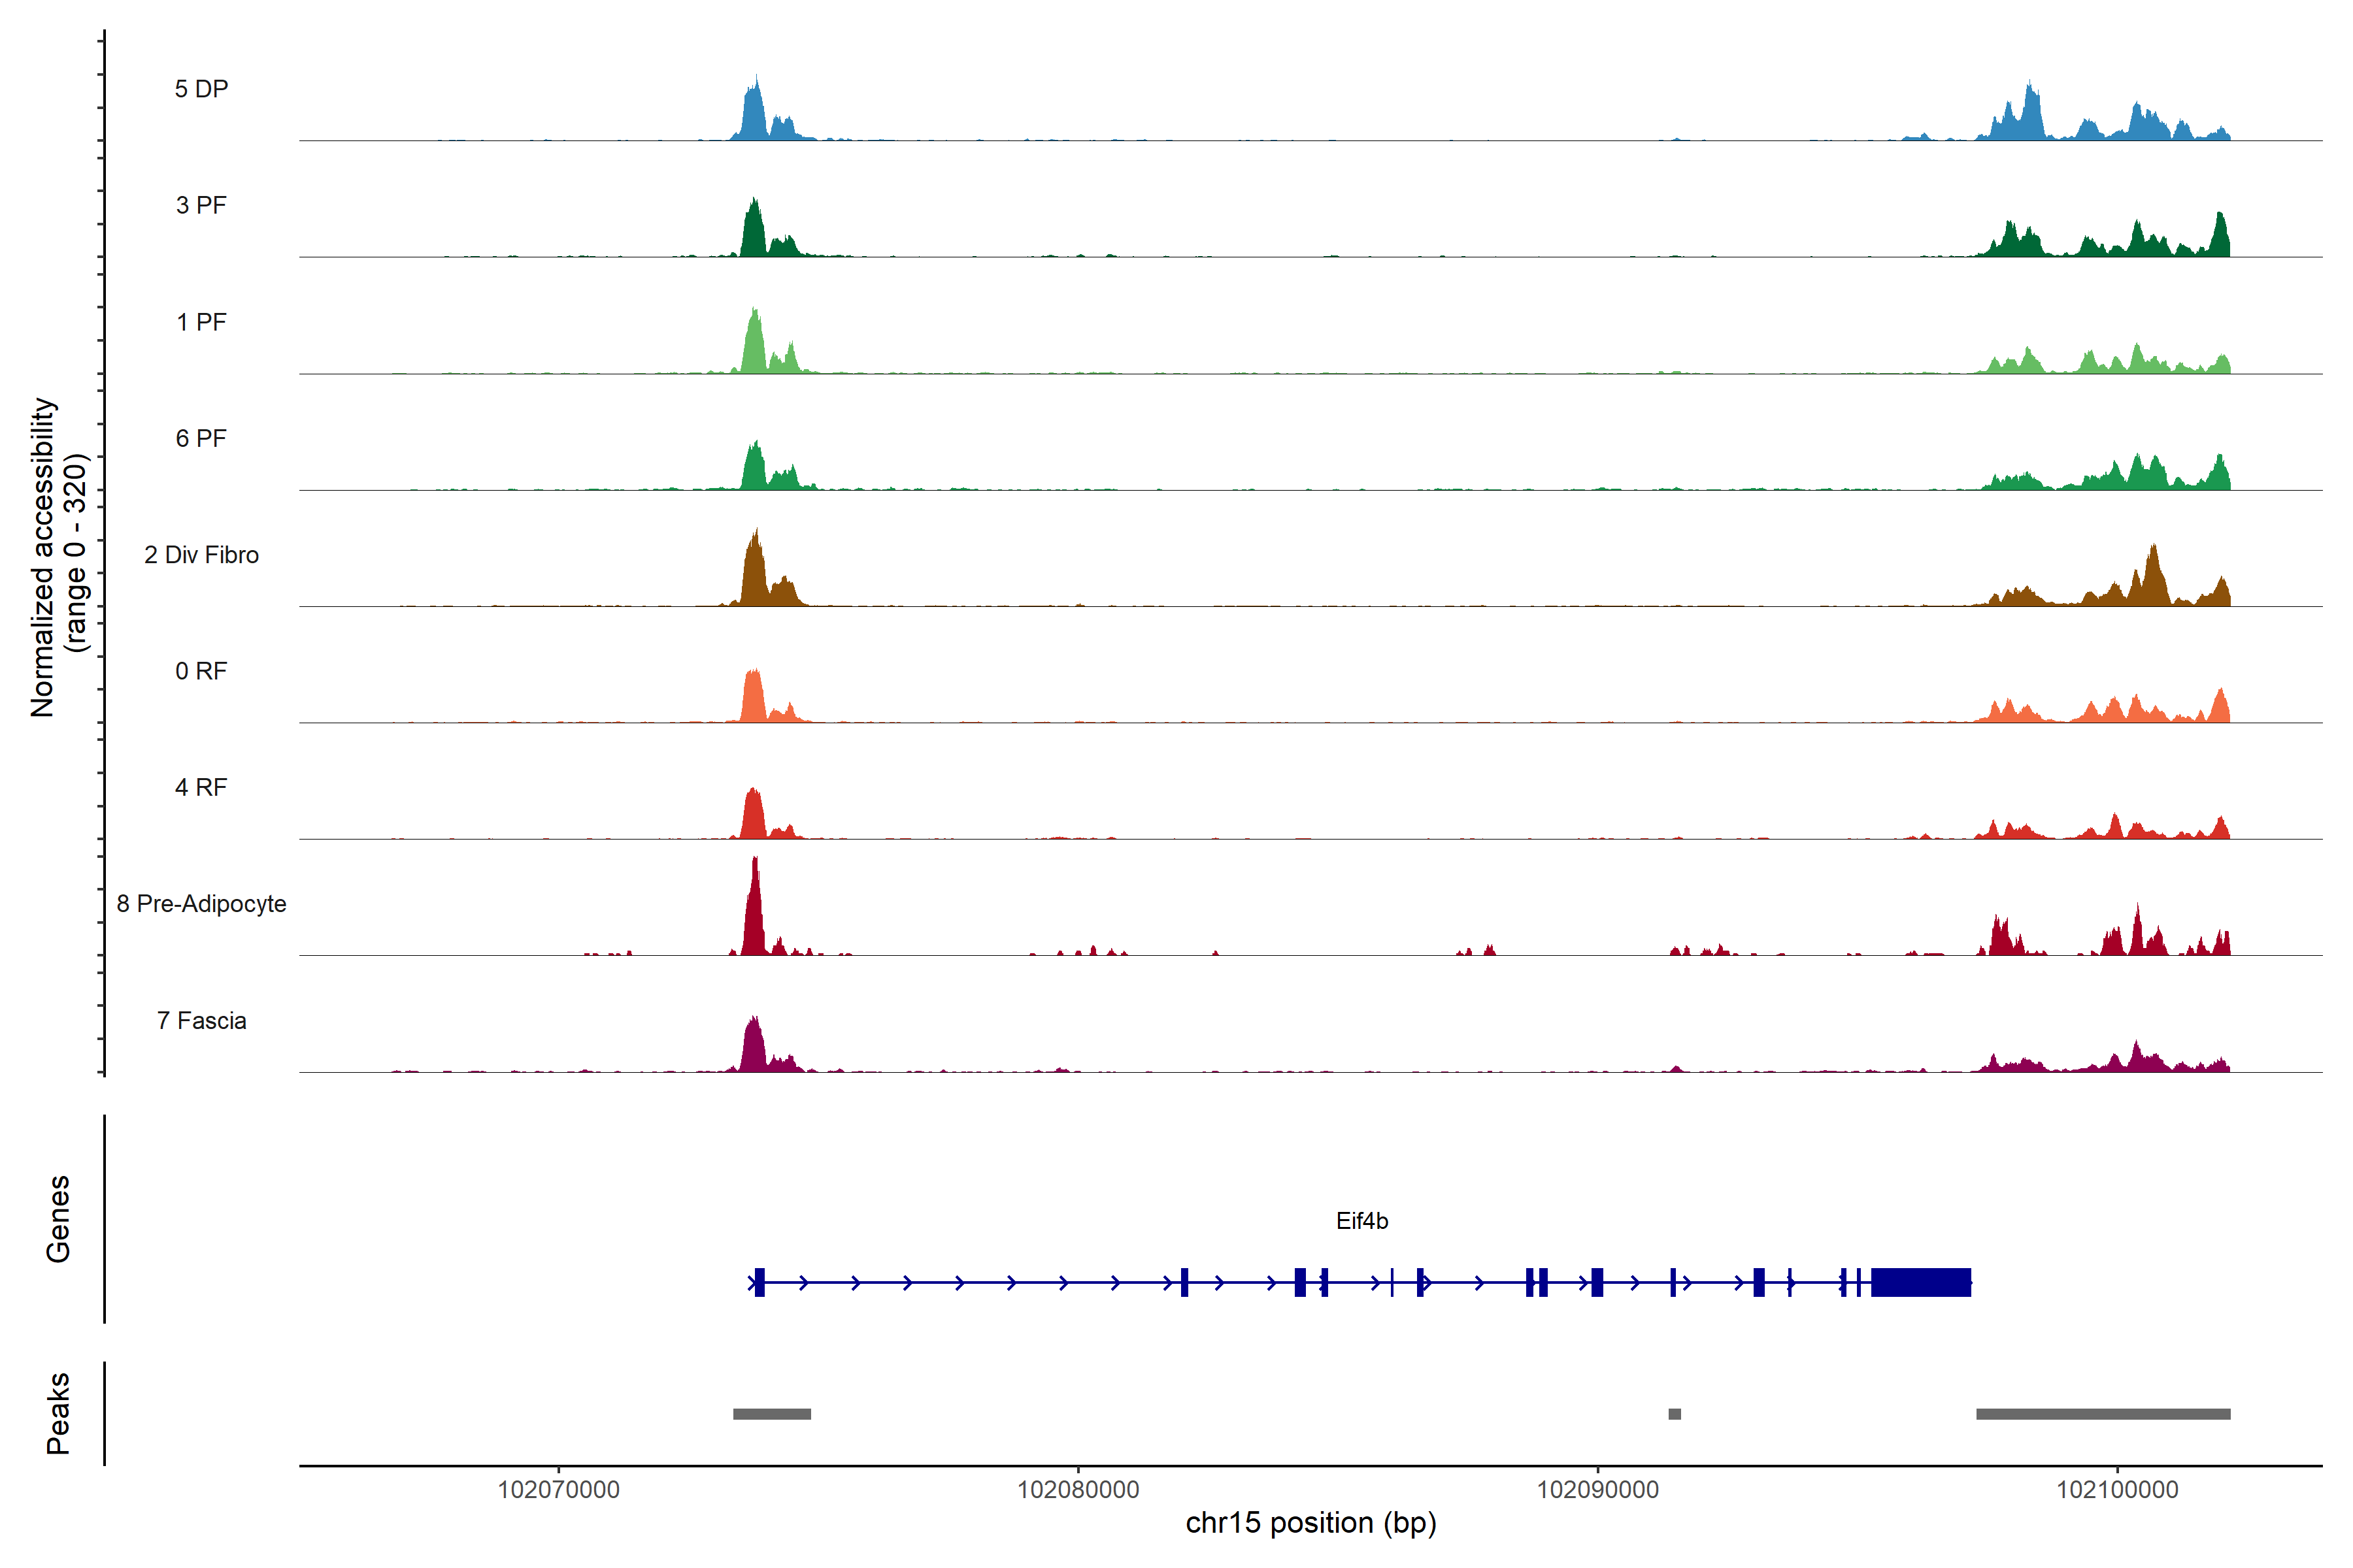Click the large final Eif4b exon block

tap(1921, 1282)
